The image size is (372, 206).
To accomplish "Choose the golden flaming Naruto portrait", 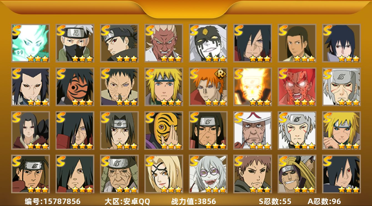I will click(x=253, y=87).
